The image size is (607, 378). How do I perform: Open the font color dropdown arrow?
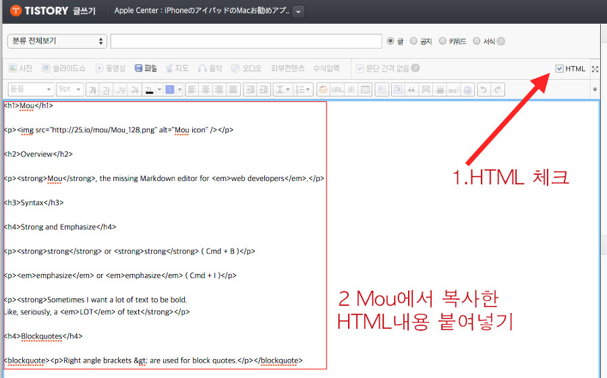pyautogui.click(x=159, y=90)
